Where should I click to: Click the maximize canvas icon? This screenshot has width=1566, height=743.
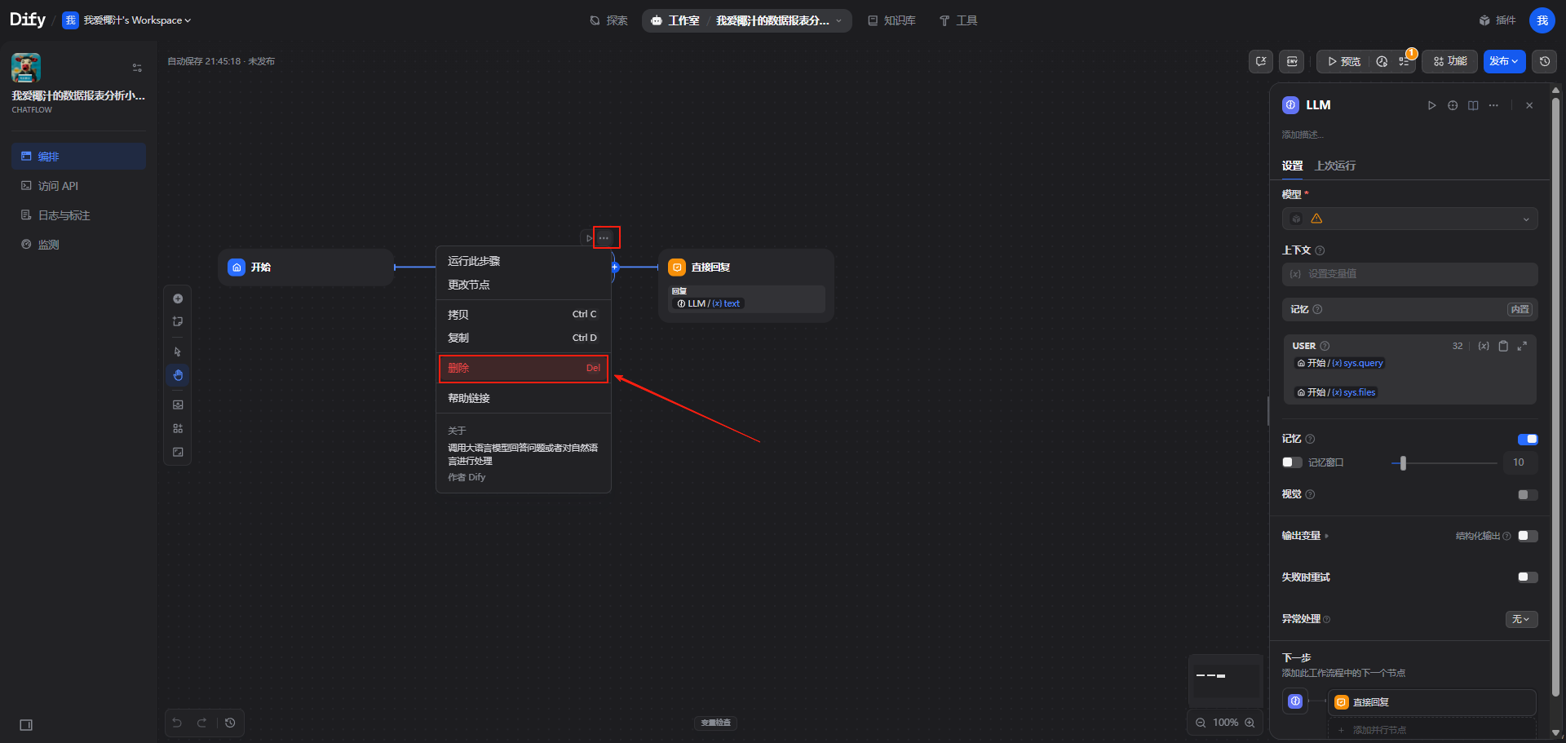(178, 452)
